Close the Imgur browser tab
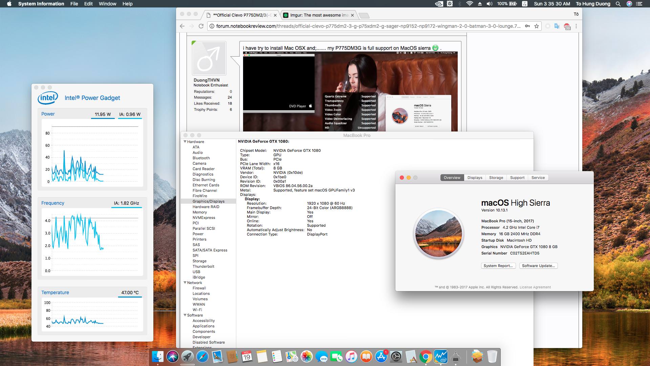Viewport: 650px width, 366px height. coord(352,15)
